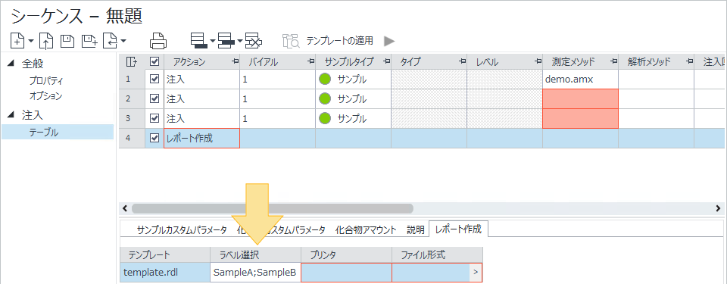
Task: Toggle the header select-all checkbox
Action: point(154,61)
